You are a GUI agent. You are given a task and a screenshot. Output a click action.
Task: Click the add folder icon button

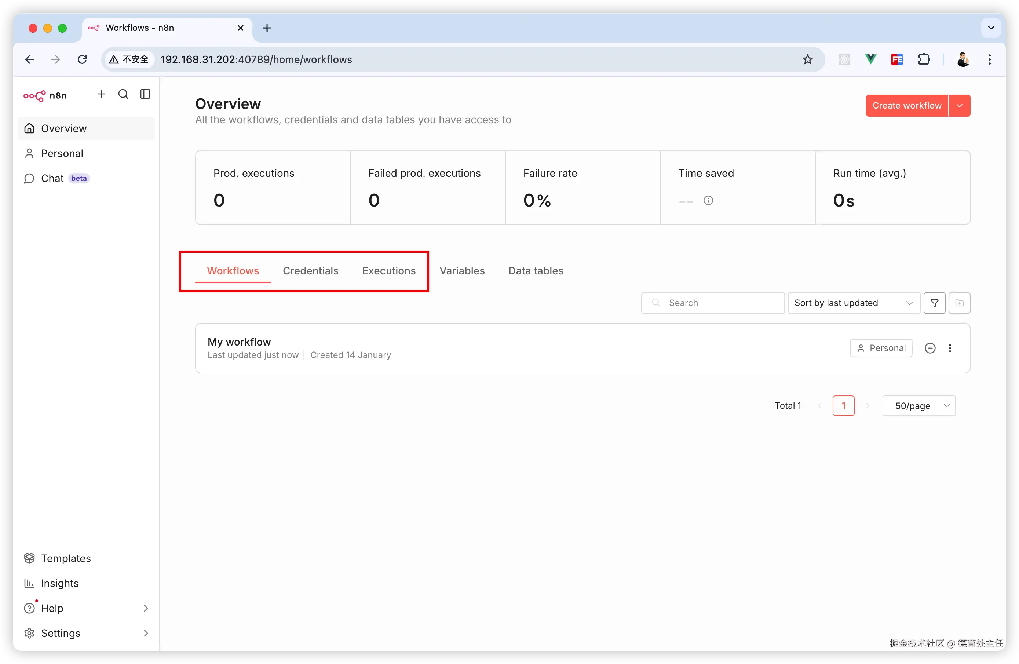(959, 303)
